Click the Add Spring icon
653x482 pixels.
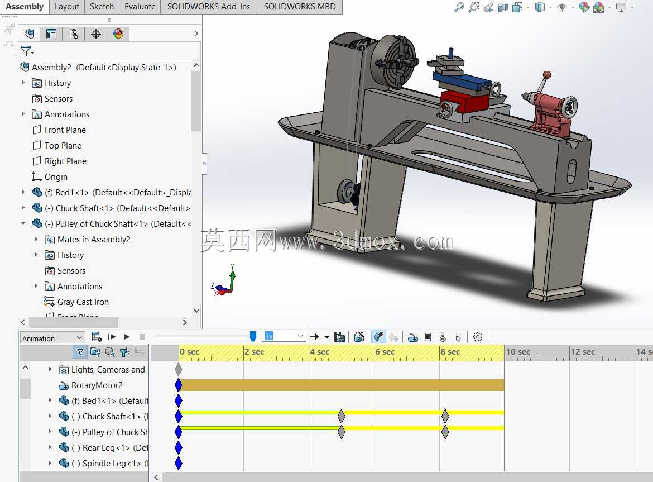click(x=428, y=337)
